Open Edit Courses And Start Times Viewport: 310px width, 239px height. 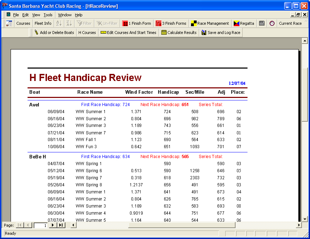128,33
